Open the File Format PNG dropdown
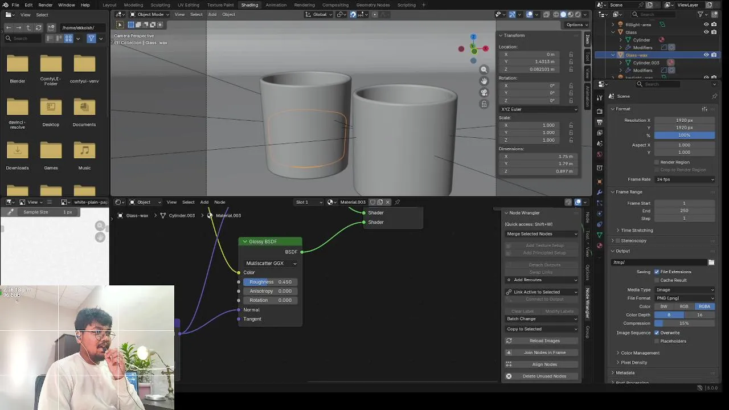 685,298
